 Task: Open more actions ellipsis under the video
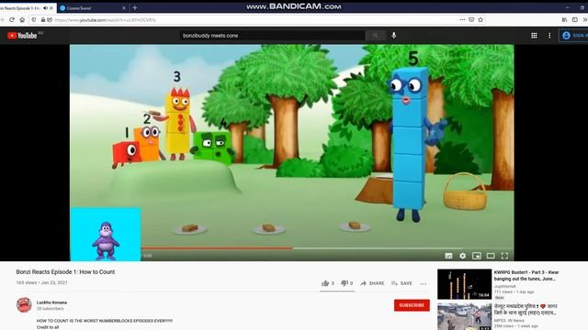pos(423,283)
